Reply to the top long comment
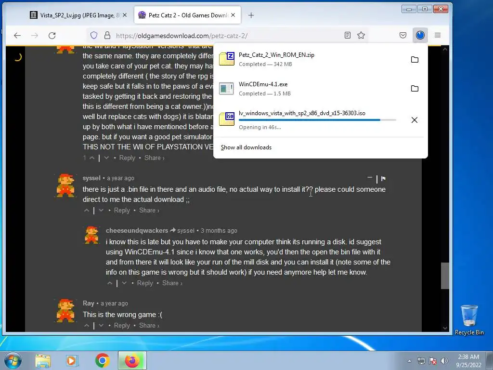The image size is (493, 370). point(127,158)
